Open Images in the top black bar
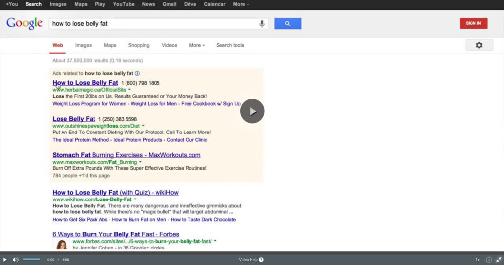The height and width of the screenshot is (265, 504). (x=58, y=4)
